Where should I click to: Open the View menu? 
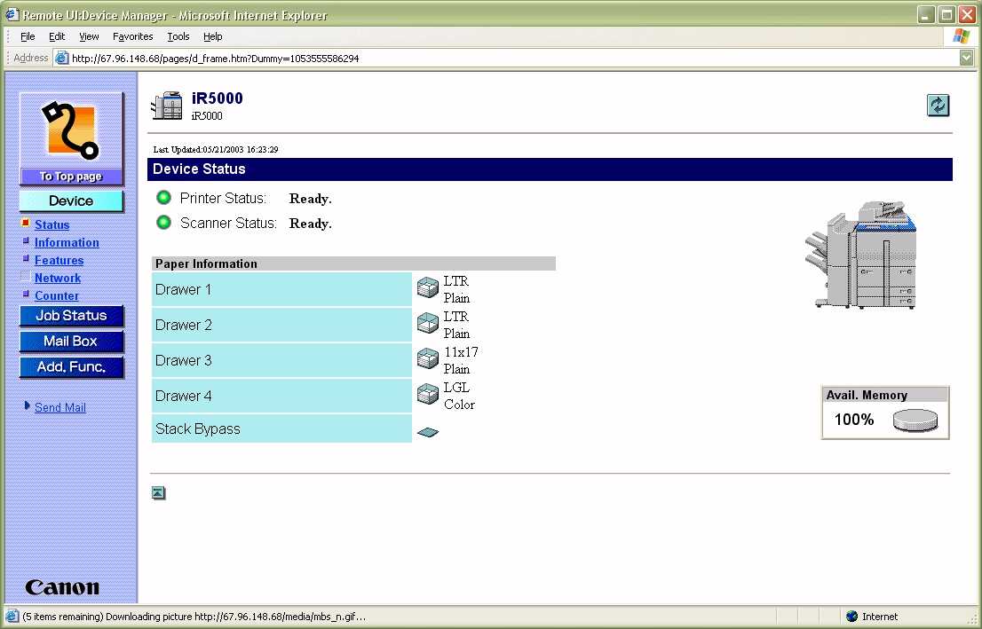[89, 36]
